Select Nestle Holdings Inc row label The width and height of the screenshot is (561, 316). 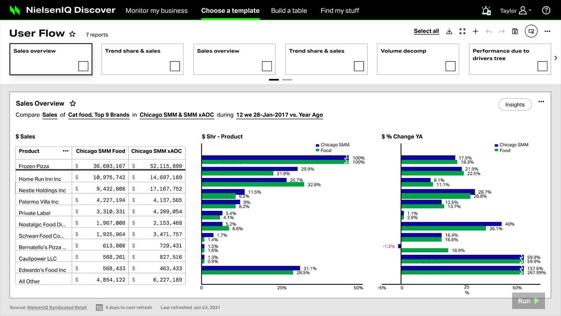coord(42,190)
